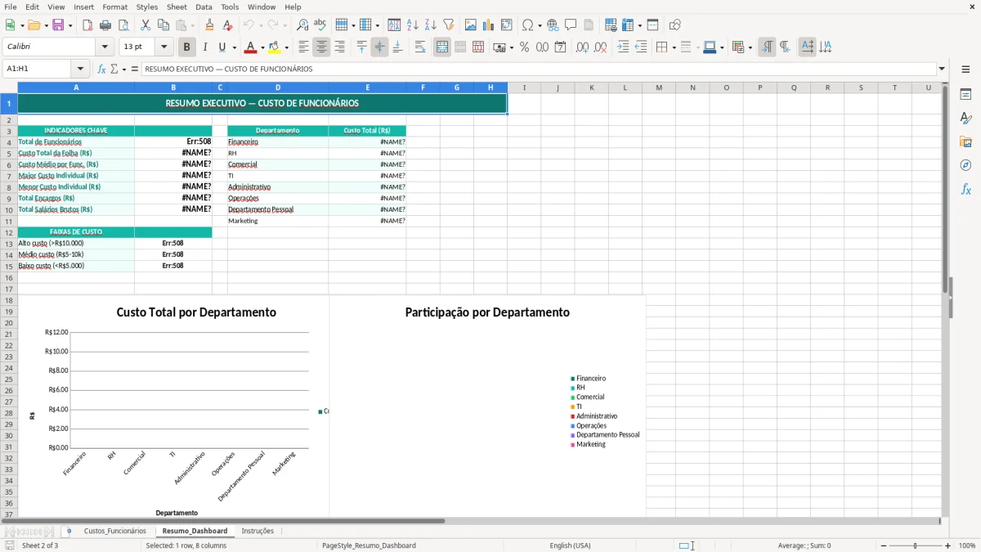
Task: Click the Insert Special Character omega icon
Action: pyautogui.click(x=527, y=25)
